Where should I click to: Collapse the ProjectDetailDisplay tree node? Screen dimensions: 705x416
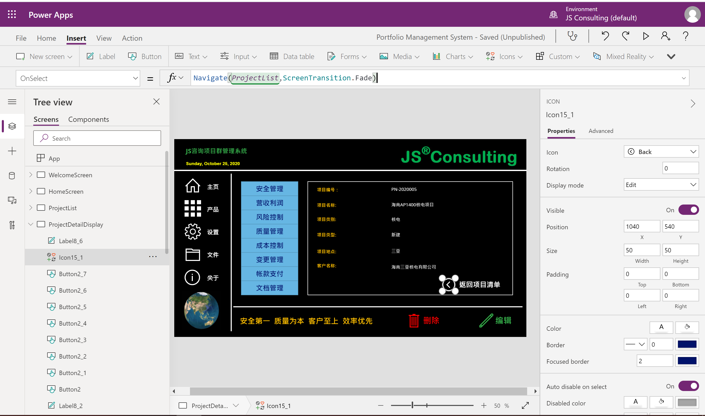pos(31,224)
